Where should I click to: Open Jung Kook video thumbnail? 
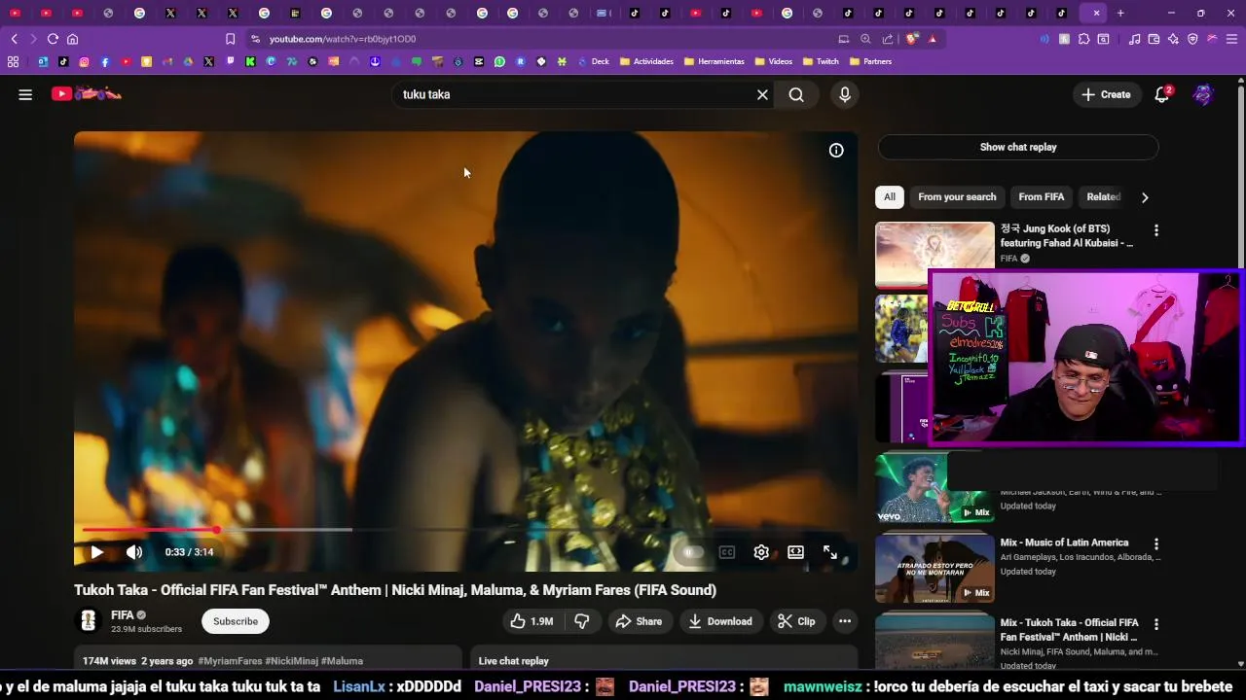tap(934, 255)
